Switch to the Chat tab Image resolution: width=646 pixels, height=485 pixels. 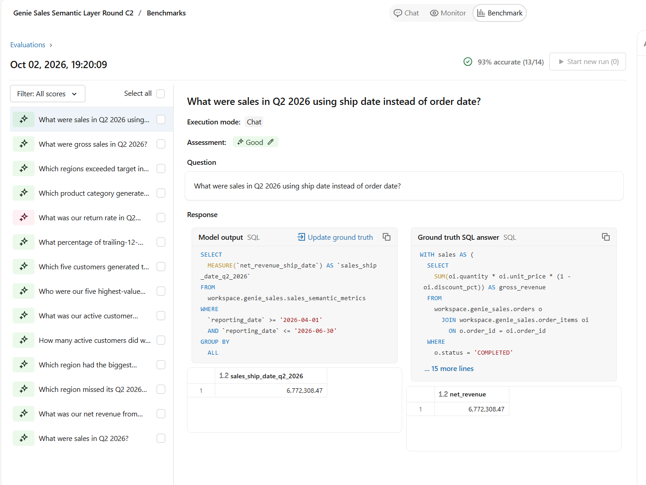(406, 13)
